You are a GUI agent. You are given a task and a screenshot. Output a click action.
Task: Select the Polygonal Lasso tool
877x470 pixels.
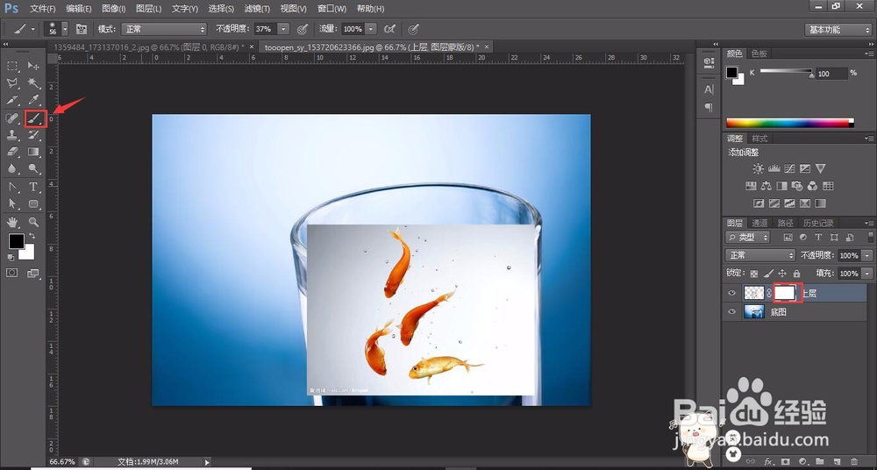tap(12, 83)
